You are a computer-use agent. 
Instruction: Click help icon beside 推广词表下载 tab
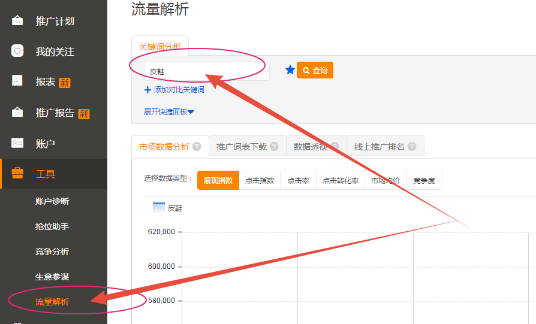point(274,147)
